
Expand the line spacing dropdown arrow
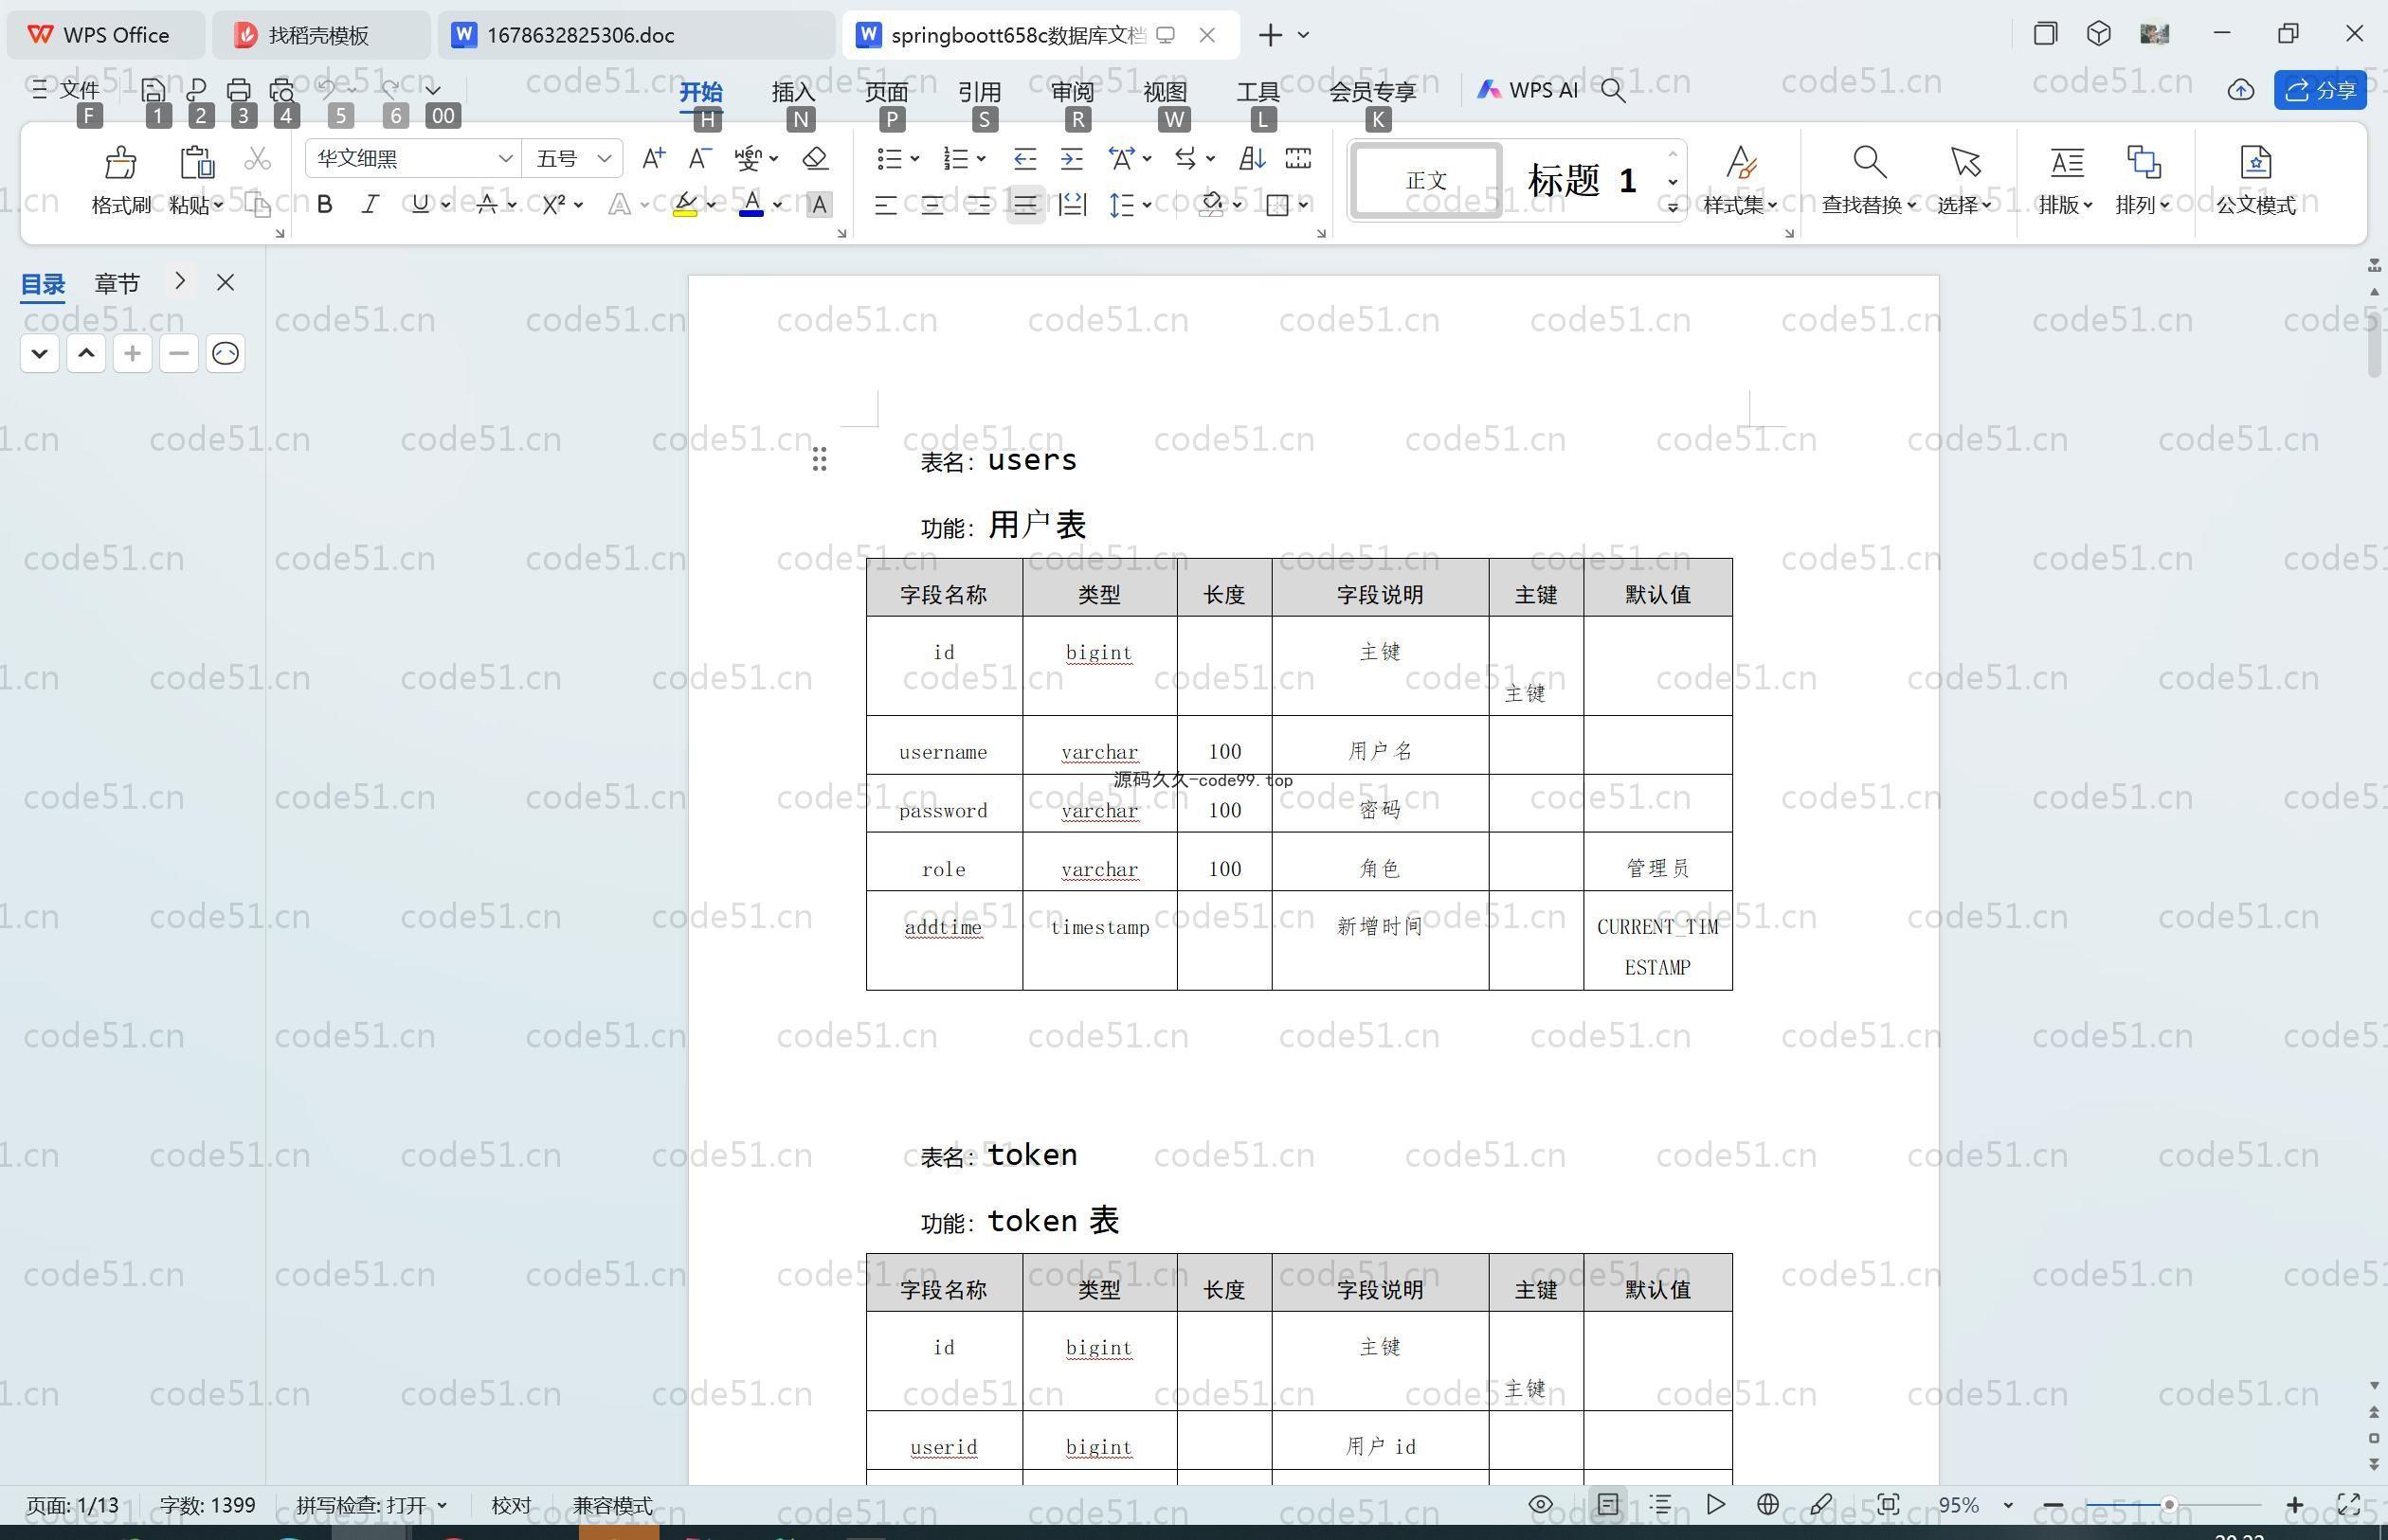tap(1147, 205)
